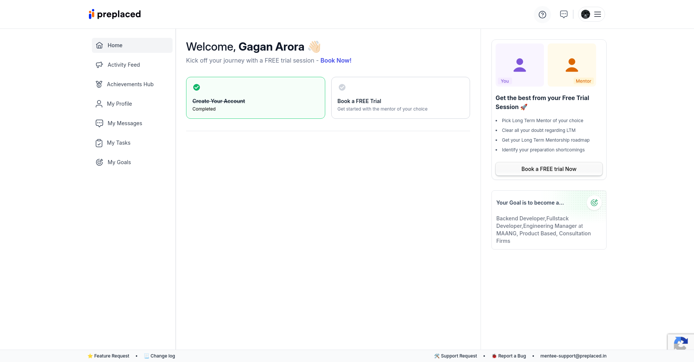Viewport: 694px width, 362px height.
Task: Click the reCAPTCHA badge
Action: point(680,343)
